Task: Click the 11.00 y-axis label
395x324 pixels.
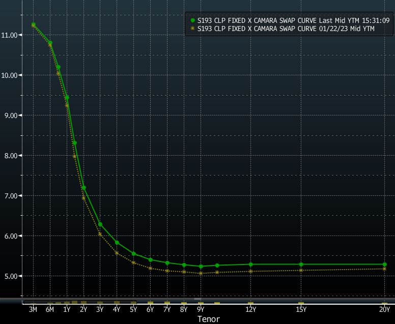Action: point(10,35)
